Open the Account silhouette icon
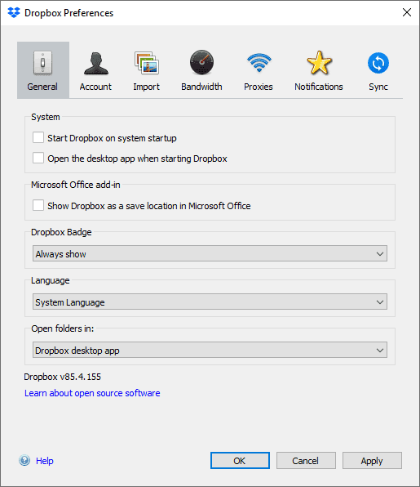 coord(95,63)
